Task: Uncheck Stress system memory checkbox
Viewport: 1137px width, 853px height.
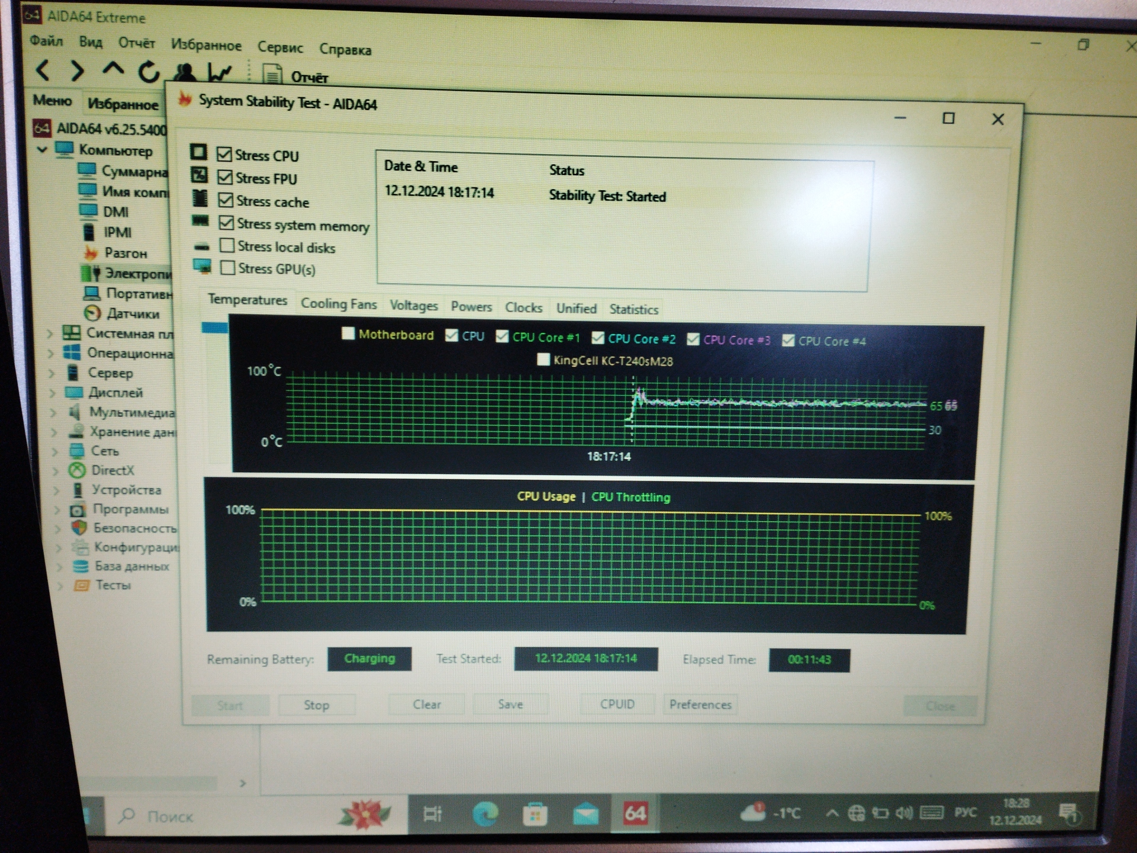Action: tap(226, 223)
